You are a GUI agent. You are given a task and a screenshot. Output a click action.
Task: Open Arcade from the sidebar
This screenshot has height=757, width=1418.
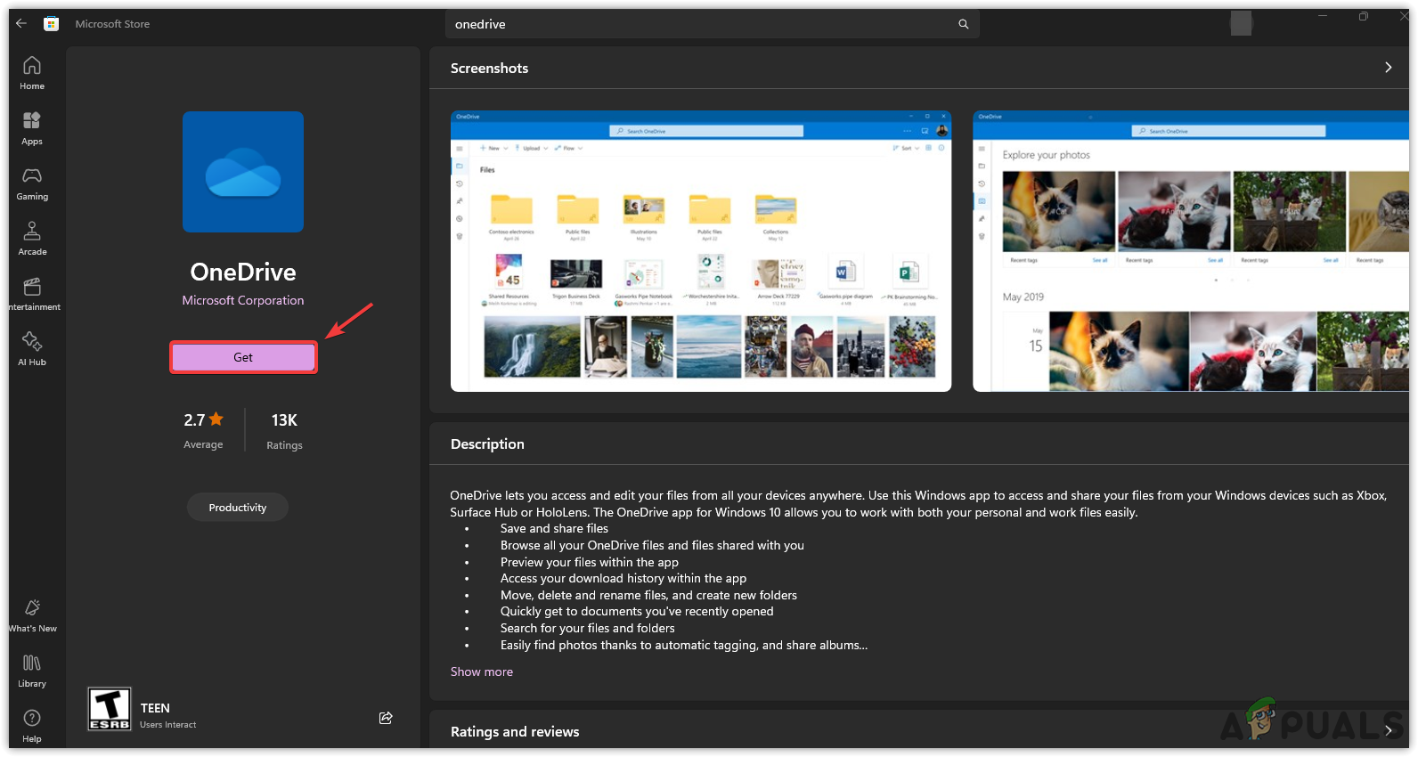pyautogui.click(x=32, y=239)
